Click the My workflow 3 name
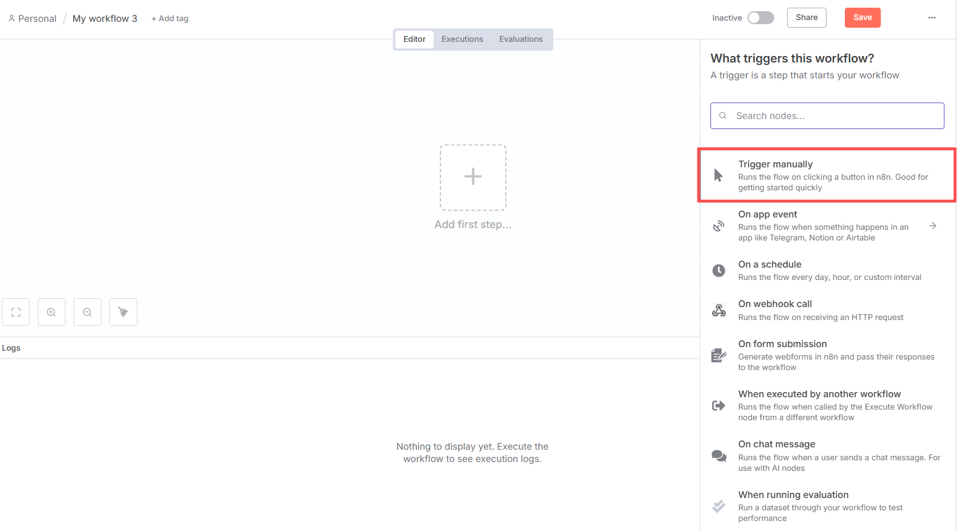This screenshot has height=531, width=958. (105, 18)
